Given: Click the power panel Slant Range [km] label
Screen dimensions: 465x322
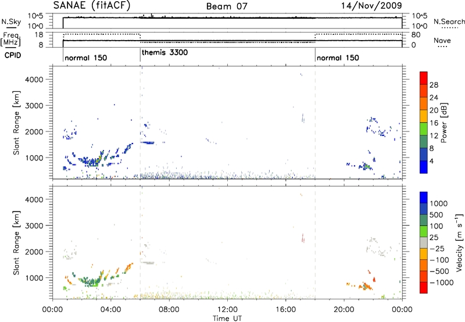Looking at the screenshot, I should pos(16,123).
